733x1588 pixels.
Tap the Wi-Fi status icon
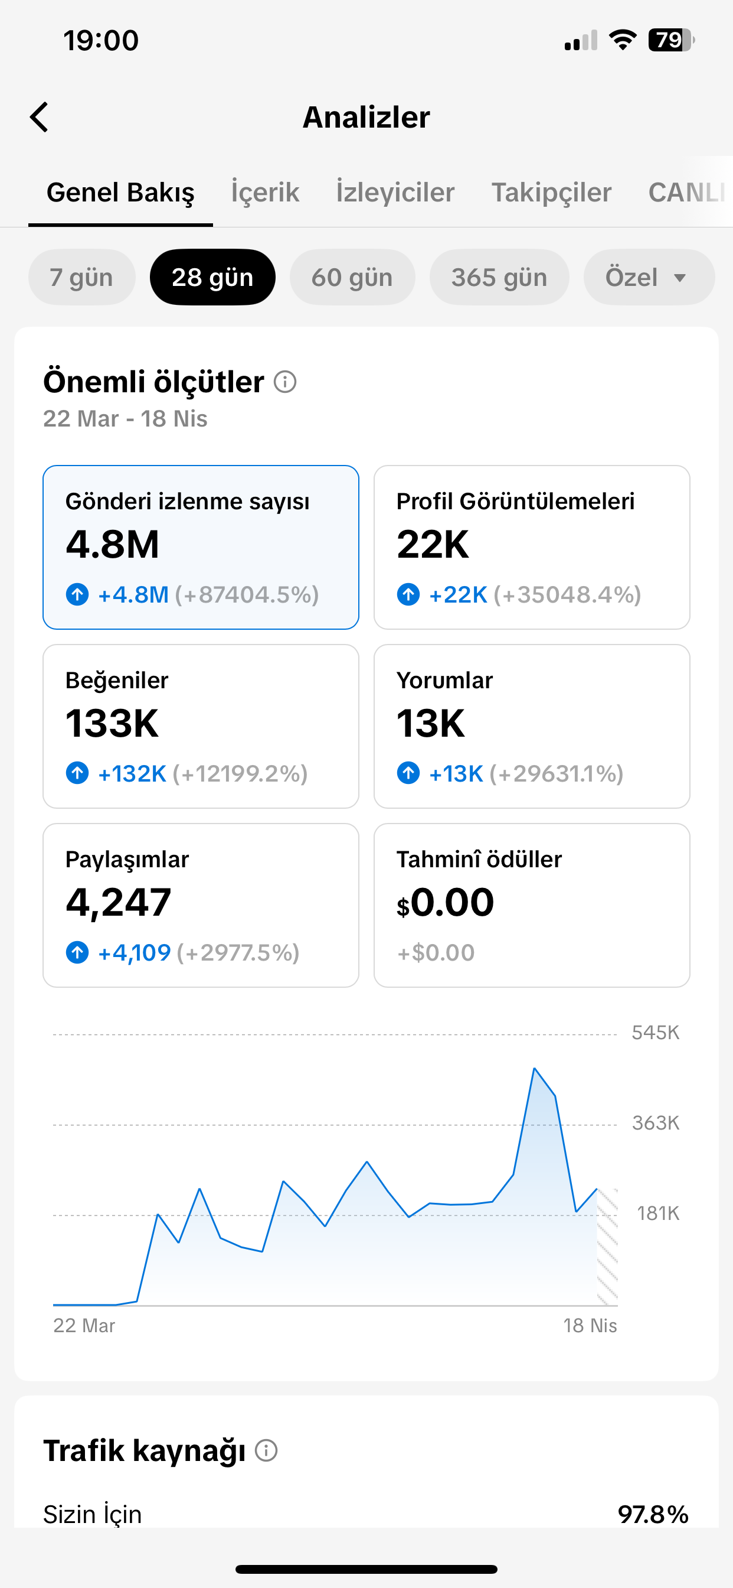(x=623, y=40)
